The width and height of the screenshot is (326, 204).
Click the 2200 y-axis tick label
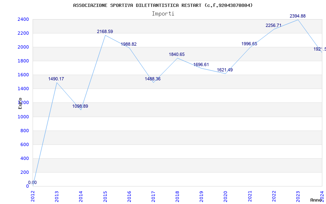[x=24, y=33]
